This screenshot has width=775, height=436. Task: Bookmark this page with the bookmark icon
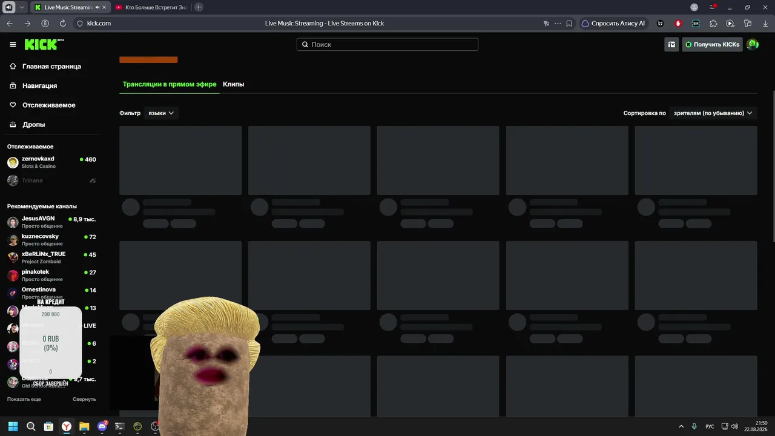tap(569, 23)
